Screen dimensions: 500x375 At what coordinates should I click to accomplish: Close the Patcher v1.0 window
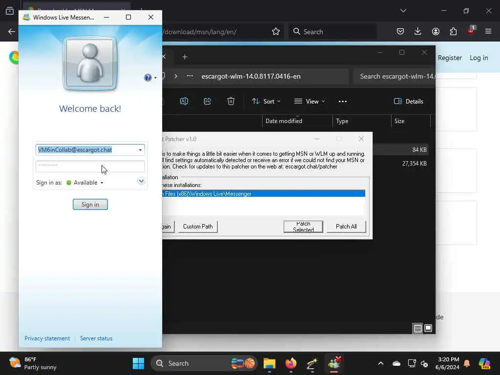coord(361,139)
